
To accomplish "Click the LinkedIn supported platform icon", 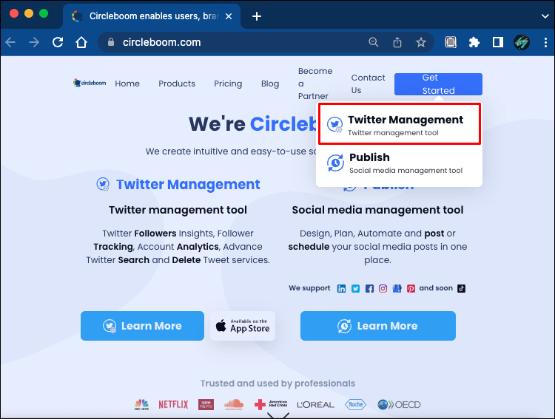I will point(341,288).
